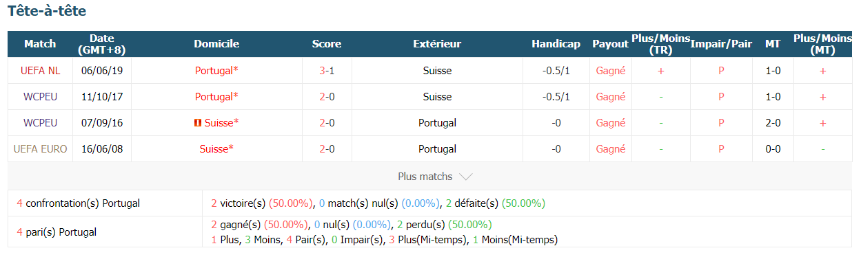Click the Tête-à-tête section heading
Image resolution: width=861 pixels, height=257 pixels.
(47, 12)
